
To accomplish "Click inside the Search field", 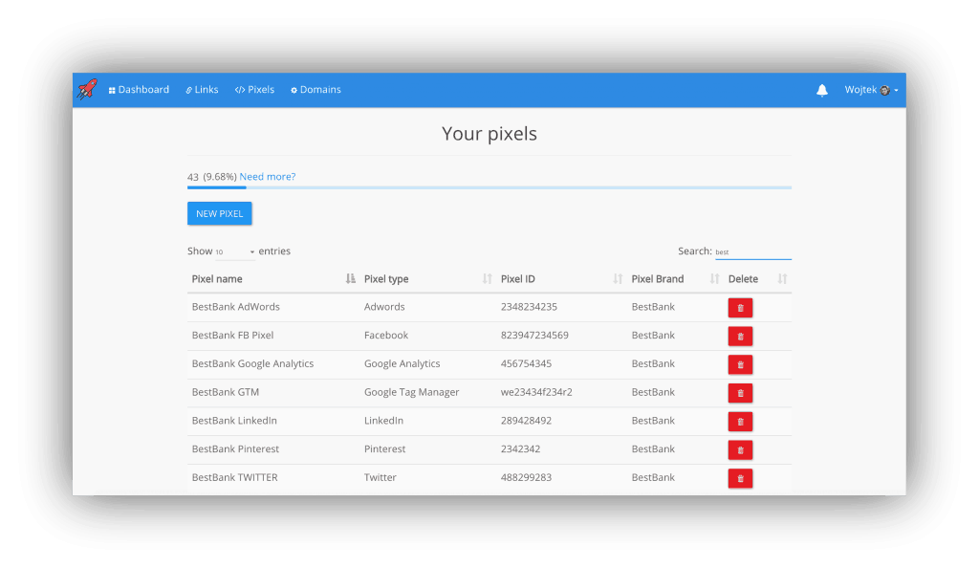I will point(754,251).
